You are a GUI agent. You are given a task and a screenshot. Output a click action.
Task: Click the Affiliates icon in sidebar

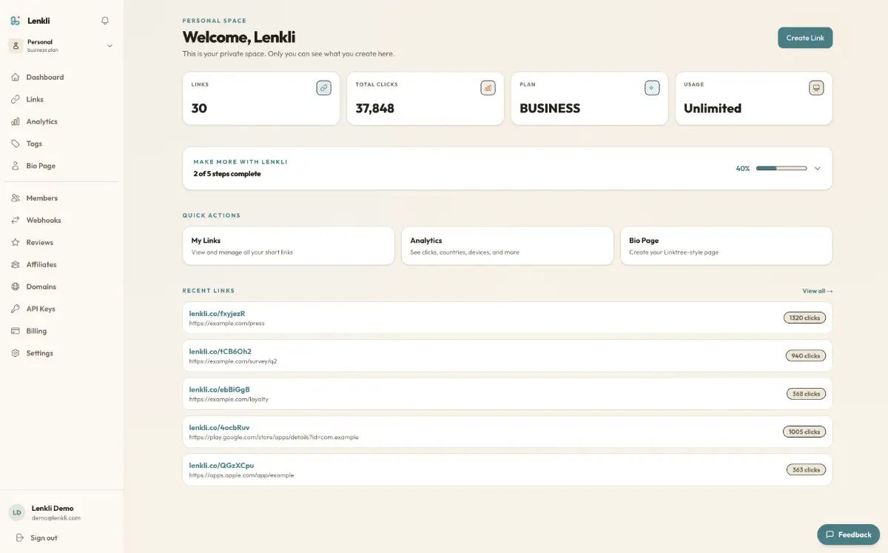point(16,264)
